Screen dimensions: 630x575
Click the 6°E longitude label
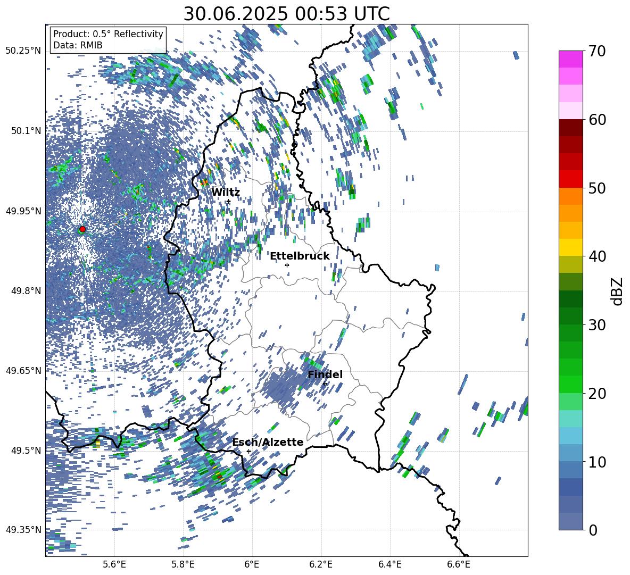252,564
